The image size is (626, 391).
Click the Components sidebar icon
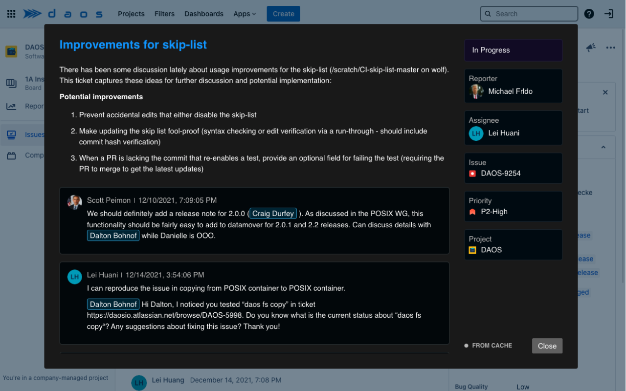click(x=11, y=155)
